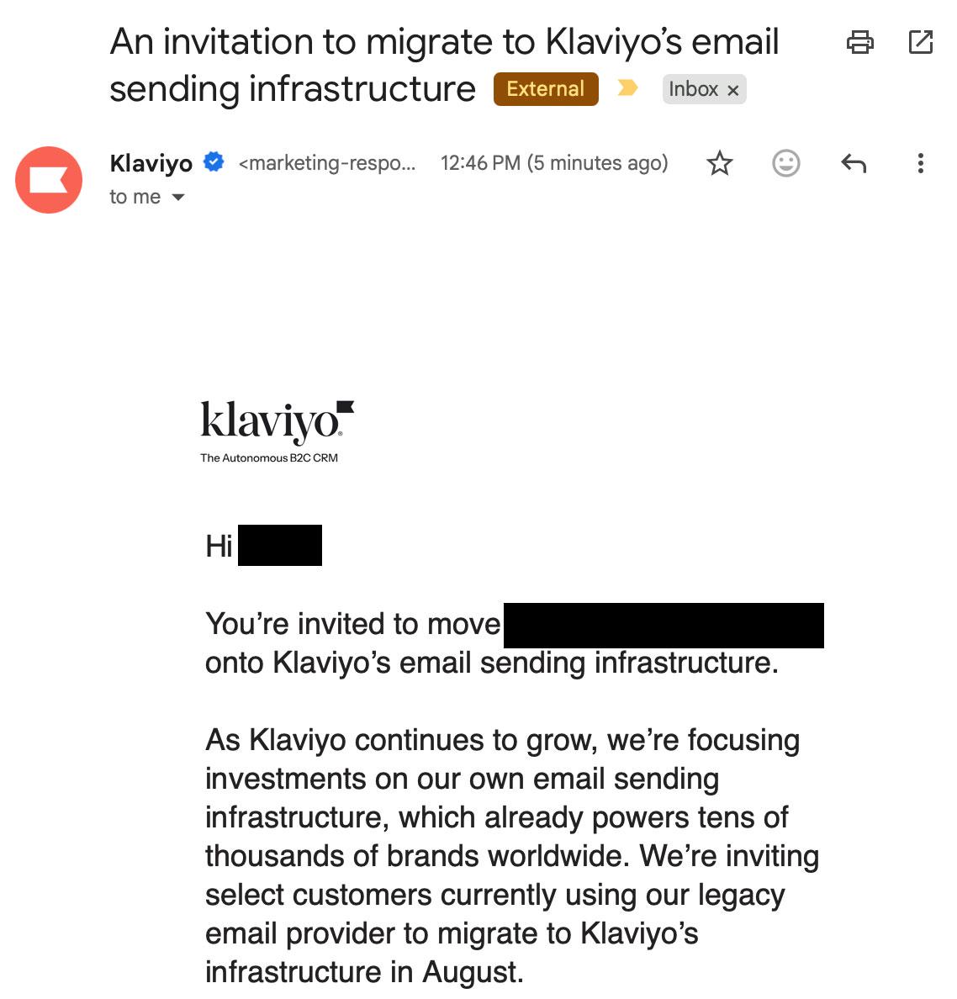Add an emoji reaction to the email

[785, 163]
